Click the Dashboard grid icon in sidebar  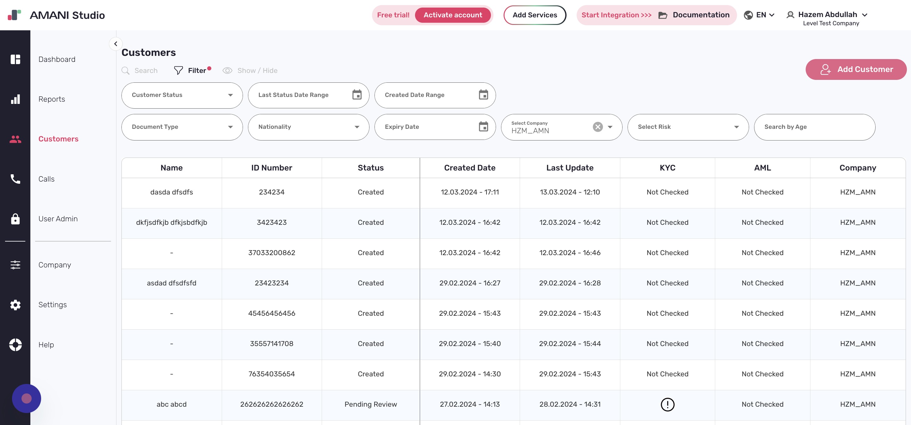pos(15,59)
